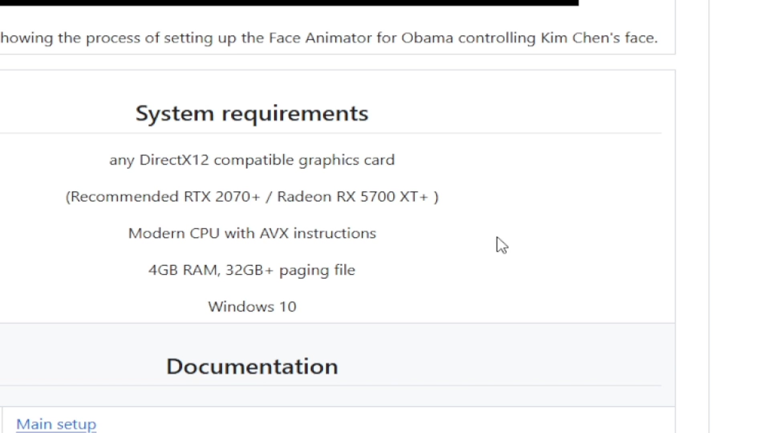Click the '4GB RAM' text

click(x=183, y=270)
